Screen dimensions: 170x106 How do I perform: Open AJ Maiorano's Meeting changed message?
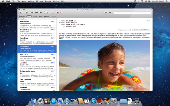[37, 24]
